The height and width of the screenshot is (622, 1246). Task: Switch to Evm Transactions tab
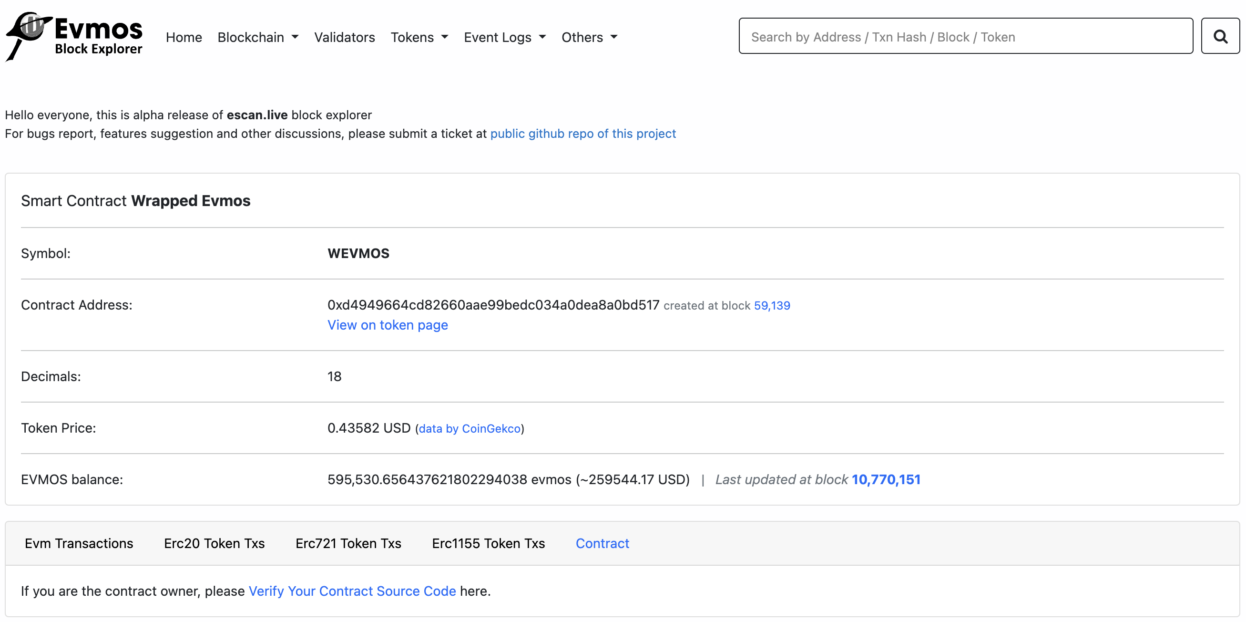pos(79,543)
